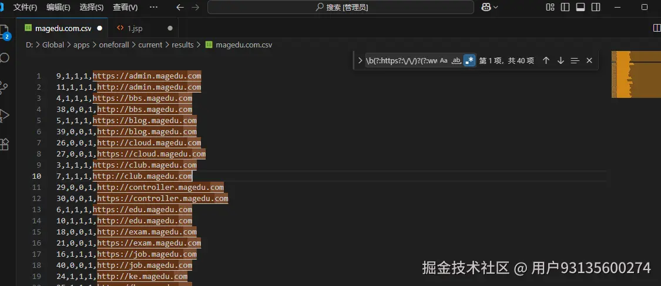Image resolution: width=661 pixels, height=286 pixels.
Task: Click the 搜索 [管理员] command center box
Action: [x=341, y=7]
